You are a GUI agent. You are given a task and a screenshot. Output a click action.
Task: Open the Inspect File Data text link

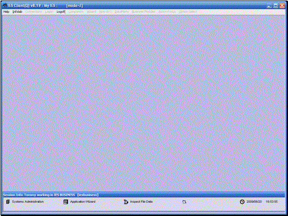pos(142,202)
